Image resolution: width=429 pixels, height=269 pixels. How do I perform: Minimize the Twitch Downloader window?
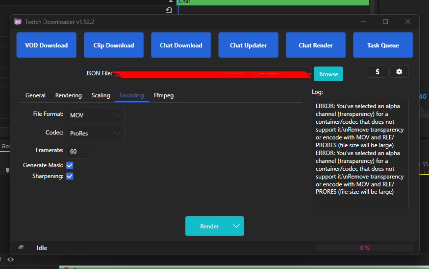coord(363,22)
